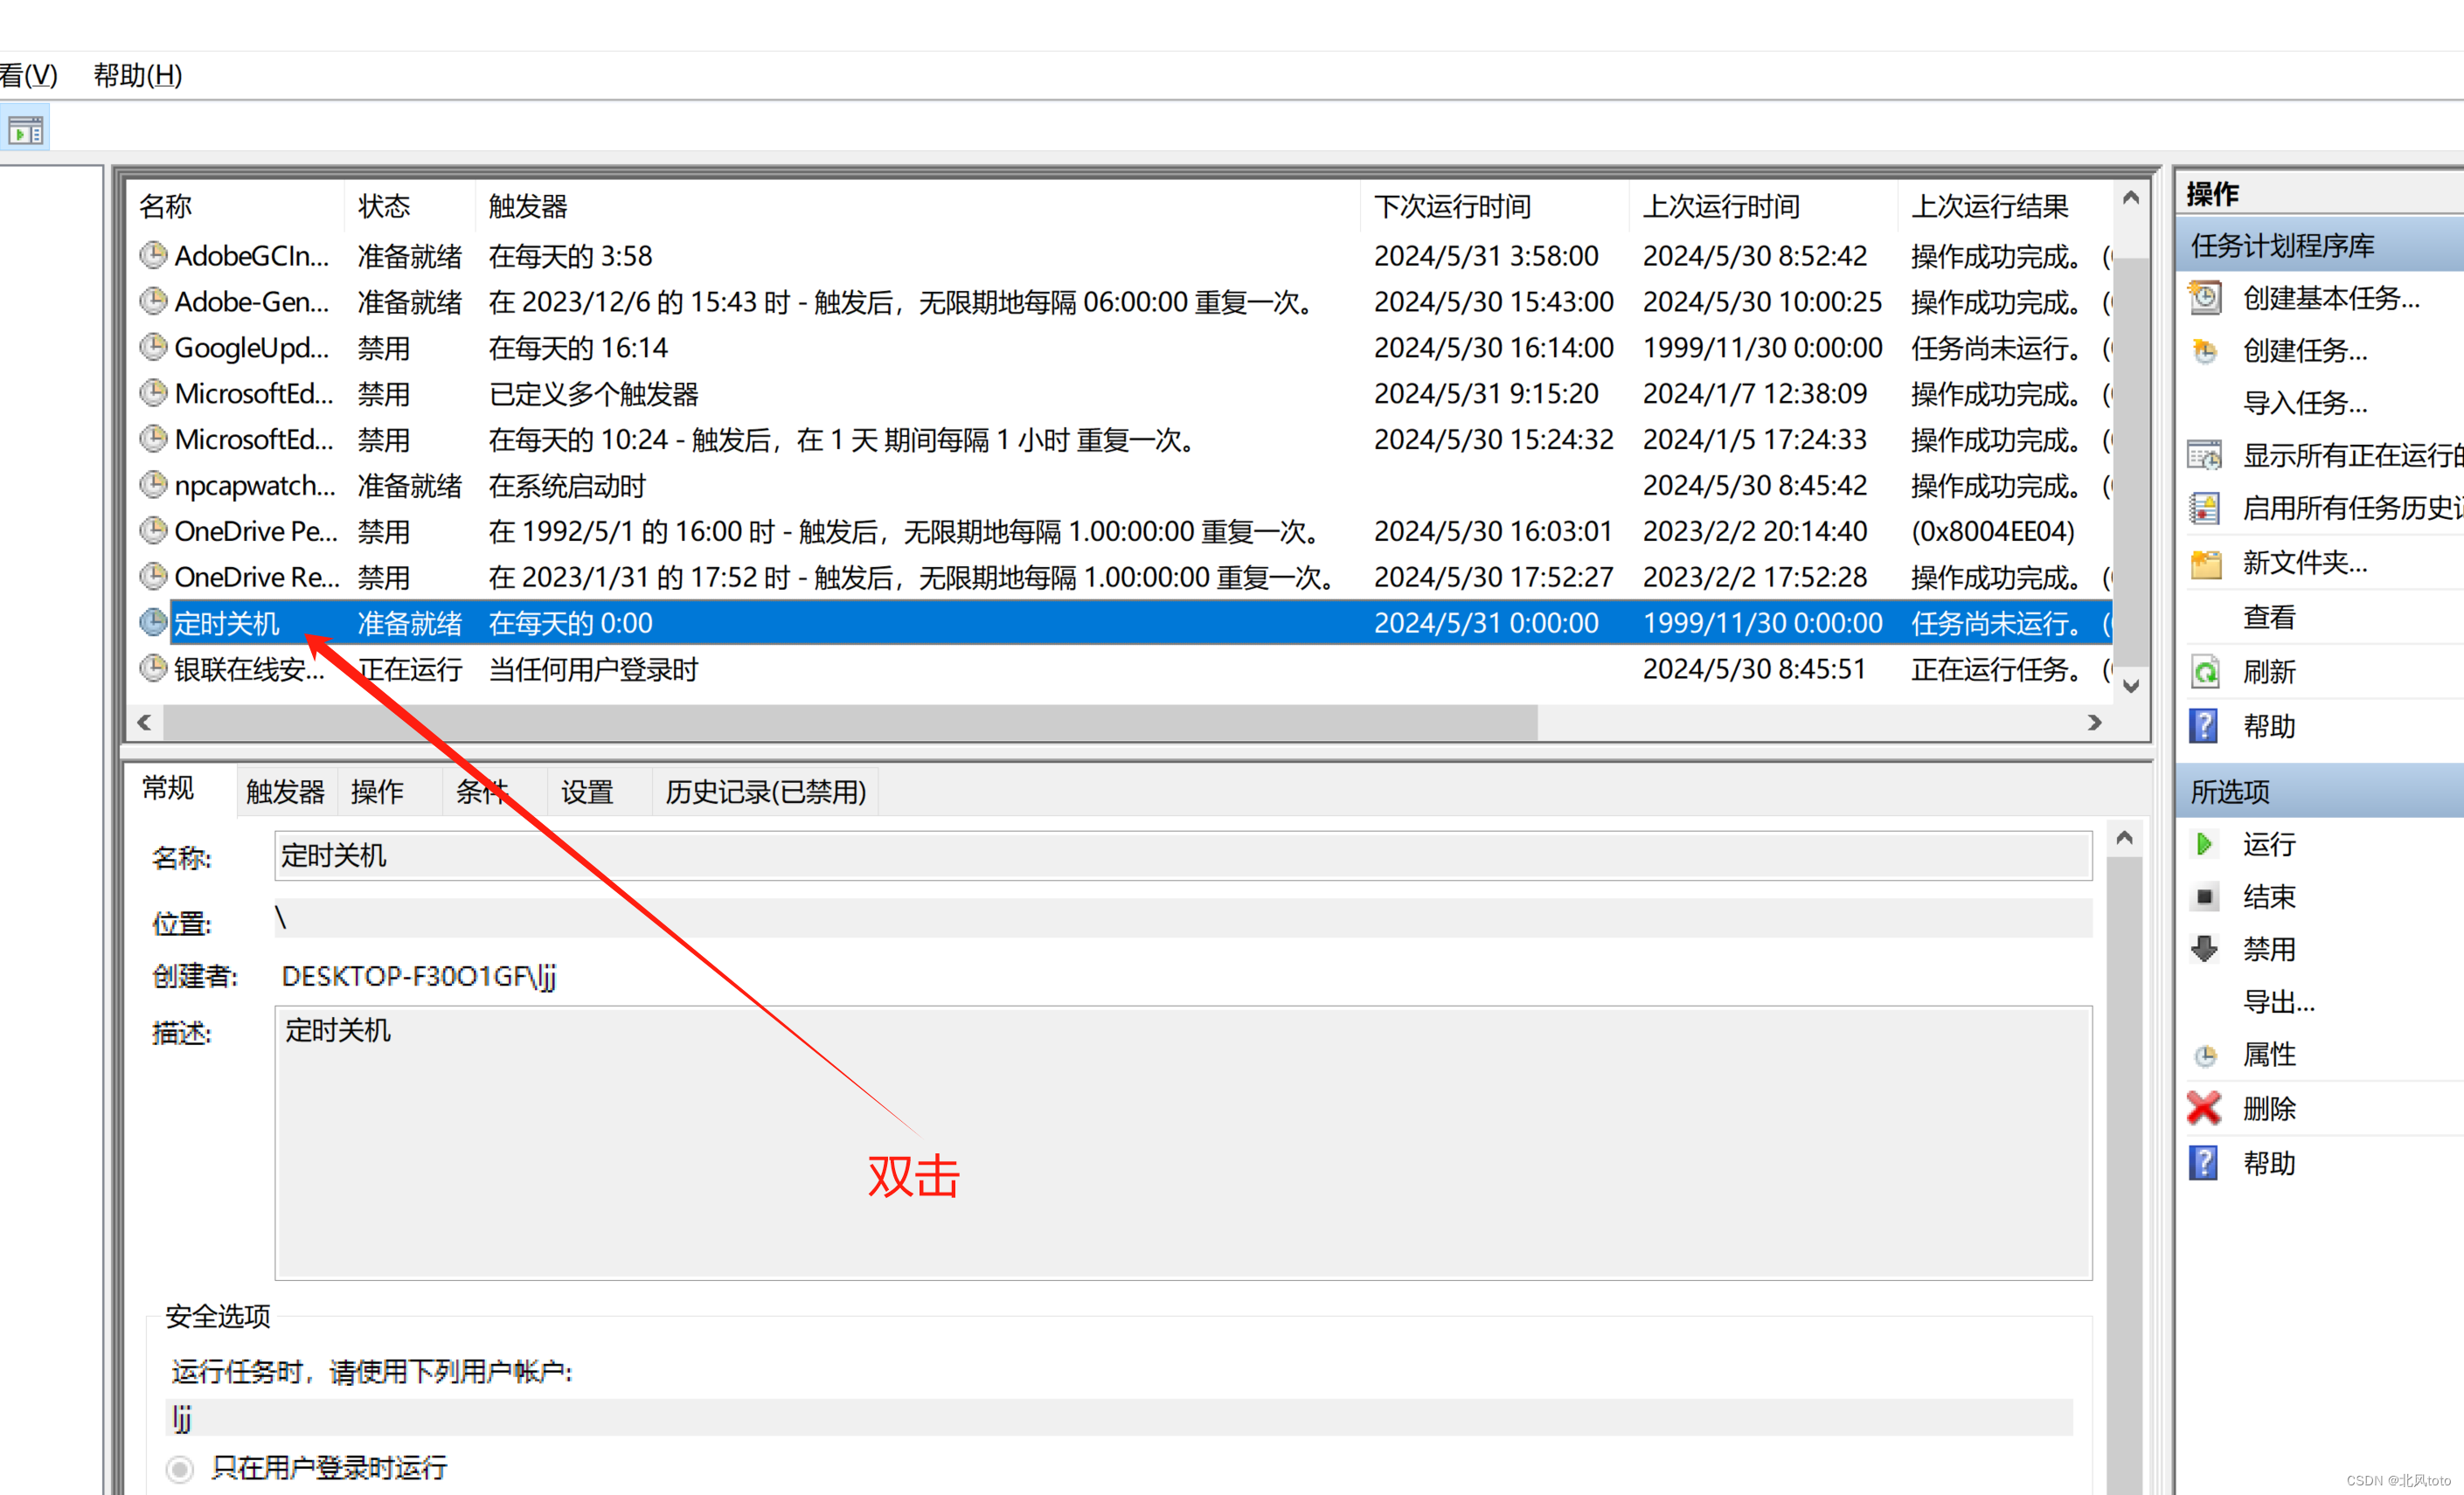Sort by 上次运行结果 column header
The height and width of the screenshot is (1495, 2464).
(2004, 206)
